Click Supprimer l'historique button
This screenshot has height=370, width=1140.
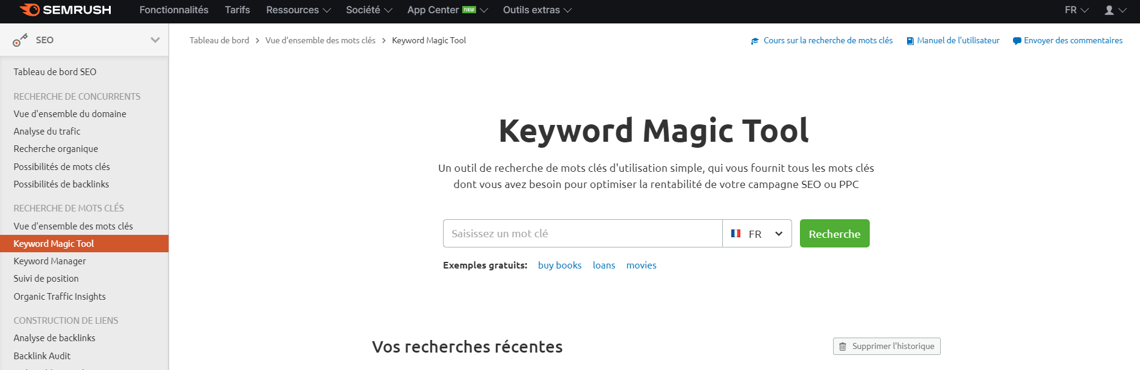(887, 347)
